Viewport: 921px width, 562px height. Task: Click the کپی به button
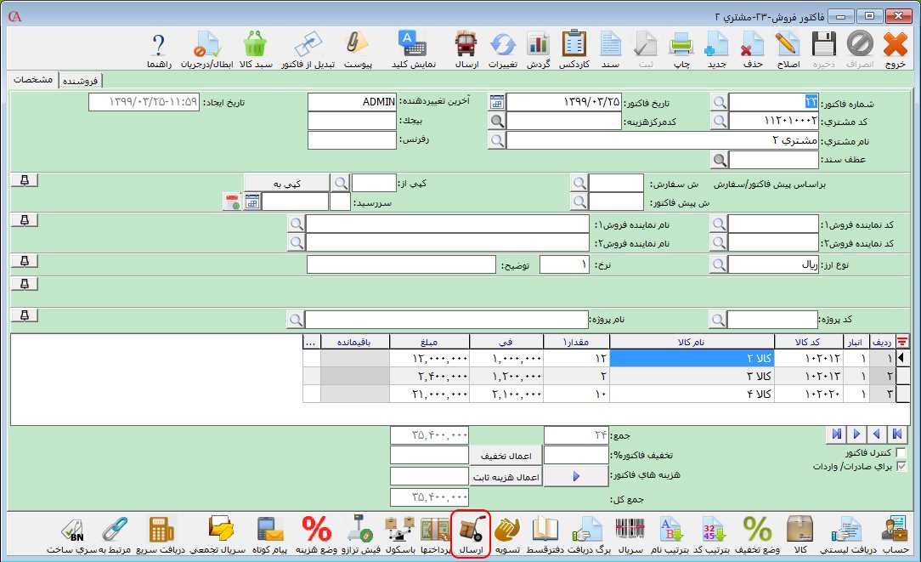[286, 183]
